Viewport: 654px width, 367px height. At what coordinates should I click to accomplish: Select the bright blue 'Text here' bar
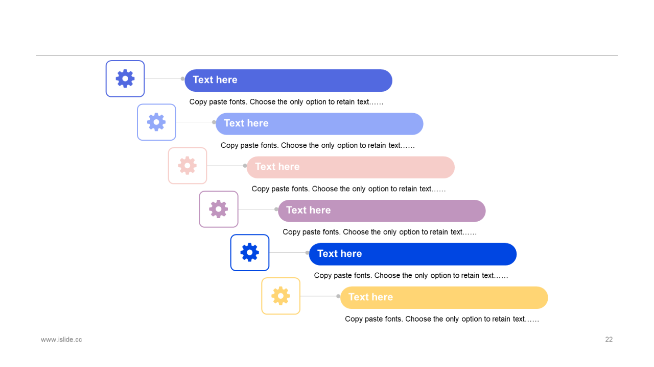(413, 254)
